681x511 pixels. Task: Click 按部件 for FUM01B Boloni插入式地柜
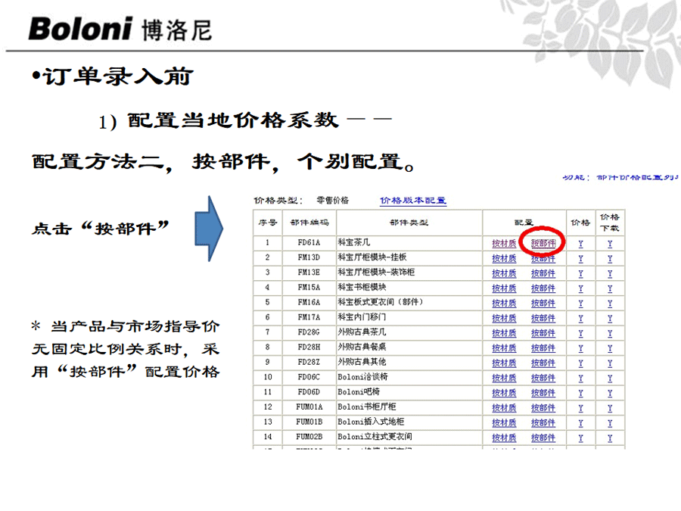[x=543, y=423]
